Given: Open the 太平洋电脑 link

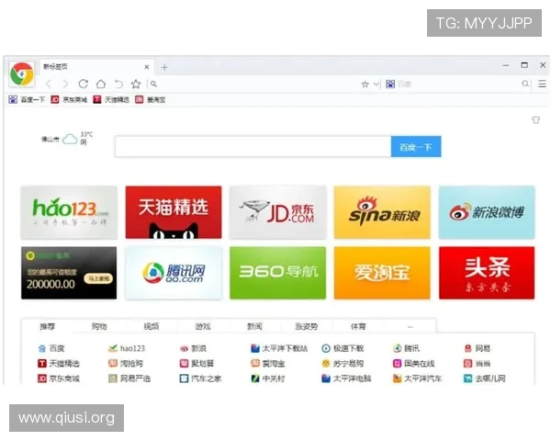Looking at the screenshot, I should (346, 379).
